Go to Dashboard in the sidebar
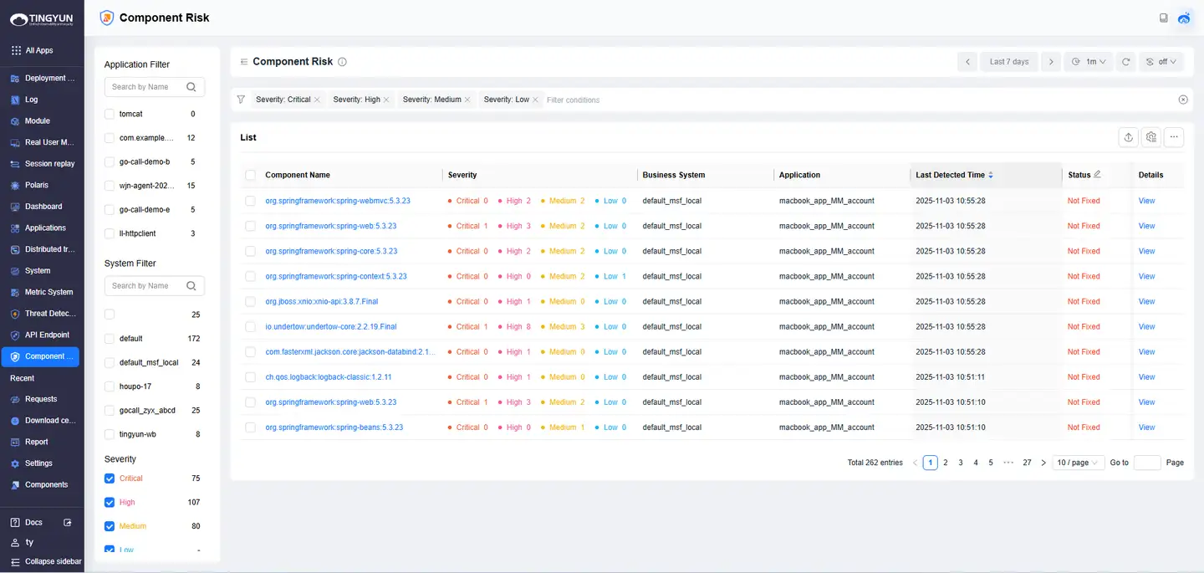This screenshot has height=573, width=1204. click(43, 207)
